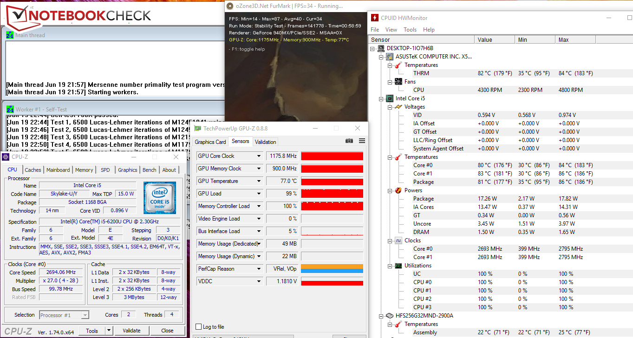Switch to the CPU-Z Caches tab
Image resolution: width=633 pixels, height=338 pixels.
(x=33, y=170)
